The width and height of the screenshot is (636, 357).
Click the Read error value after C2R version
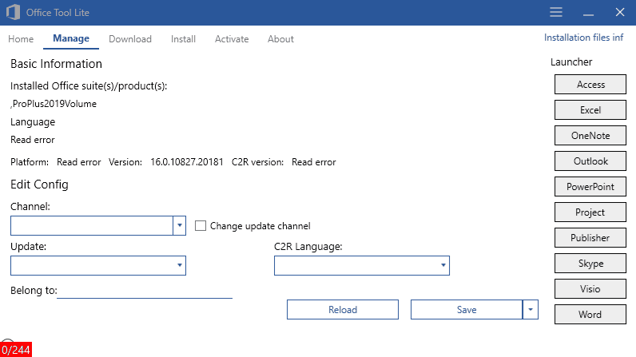pos(313,162)
